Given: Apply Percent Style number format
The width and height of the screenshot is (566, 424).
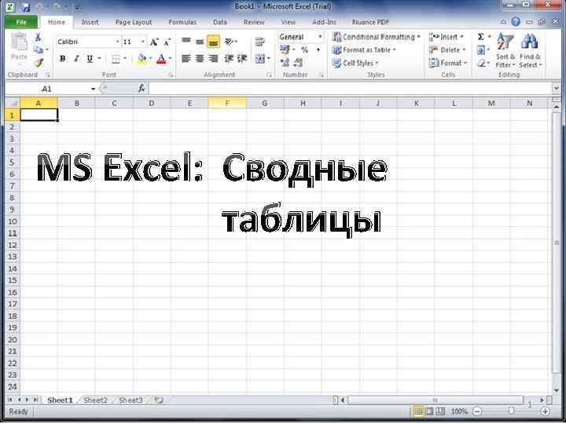Looking at the screenshot, I should 305,49.
